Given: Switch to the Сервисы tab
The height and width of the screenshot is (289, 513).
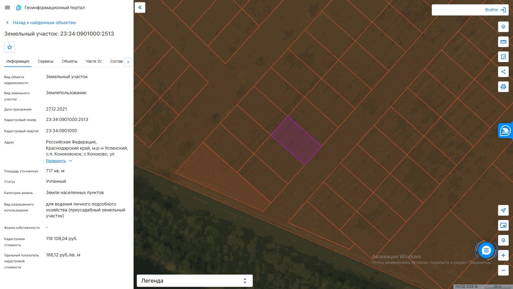Looking at the screenshot, I should click(45, 61).
